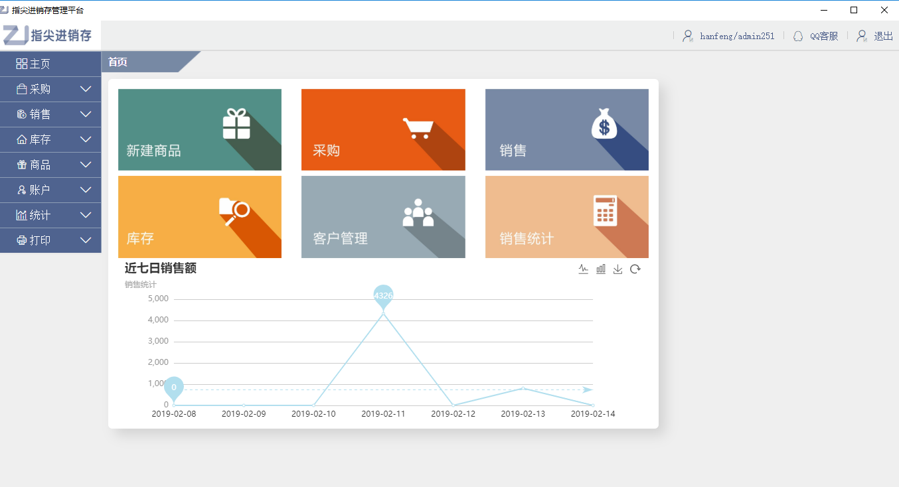Click the shopping cart icon on 采购 tile
The height and width of the screenshot is (487, 899).
(x=418, y=127)
